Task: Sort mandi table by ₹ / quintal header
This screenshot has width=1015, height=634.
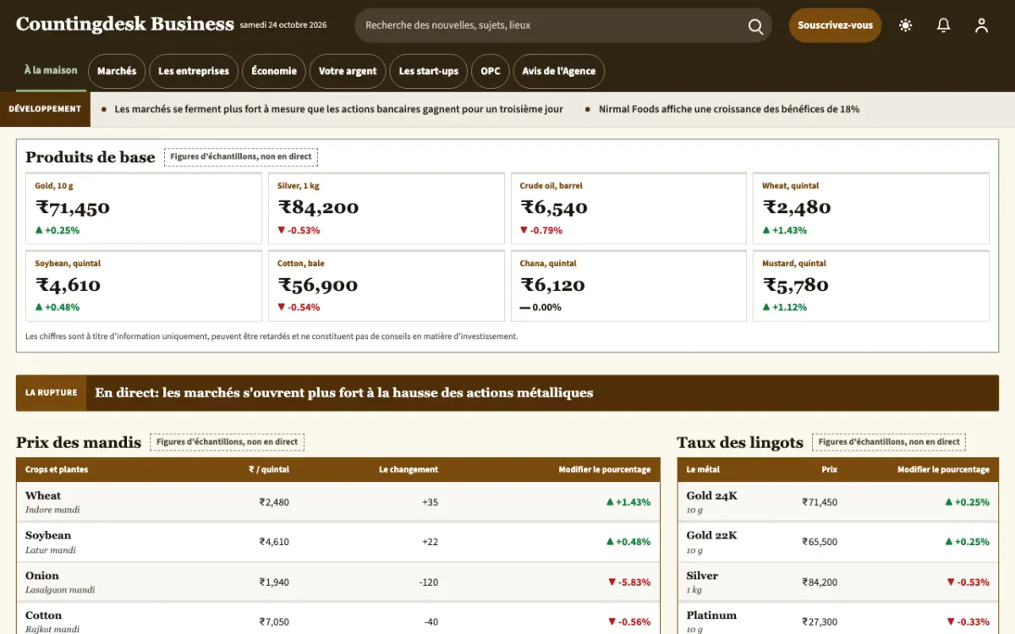Action: [x=269, y=470]
